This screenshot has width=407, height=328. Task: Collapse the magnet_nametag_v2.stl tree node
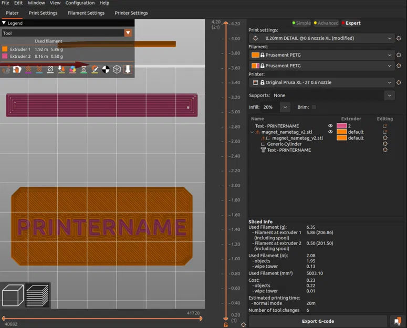click(252, 132)
